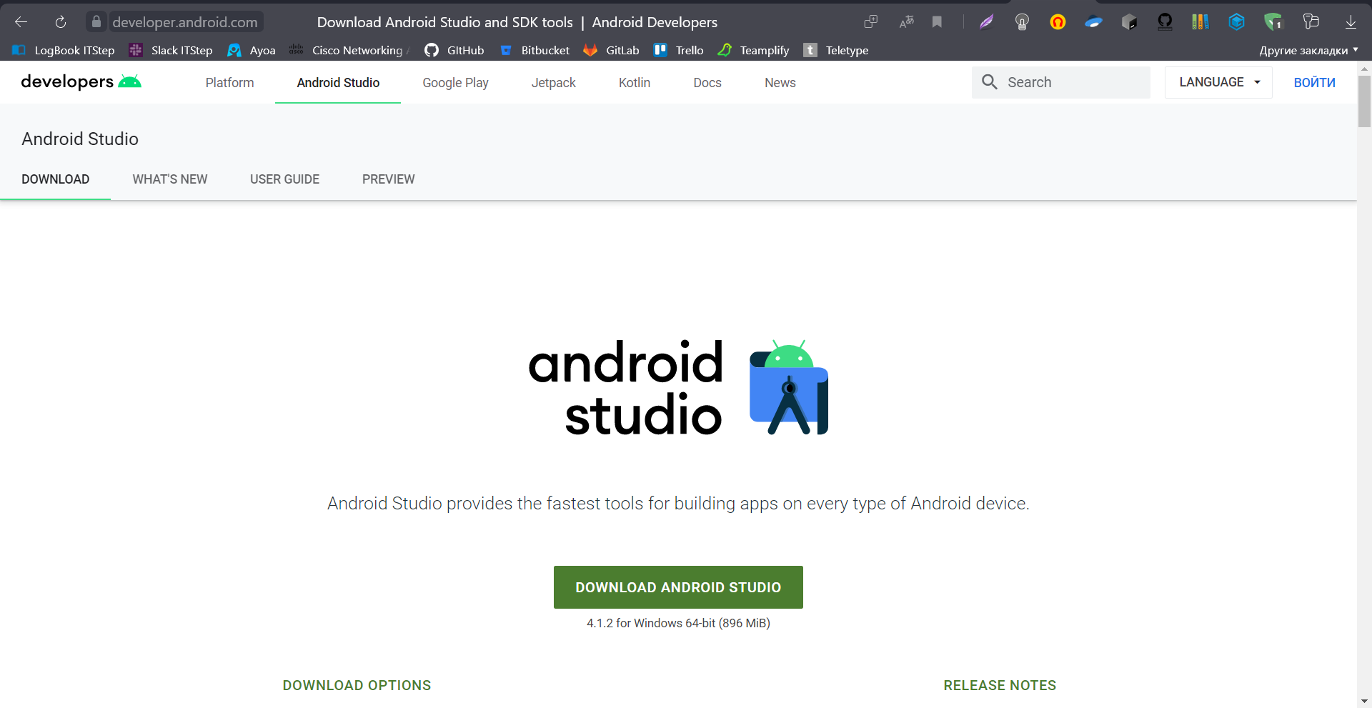Open the tab duplicate/collections icon in toolbar
This screenshot has width=1372, height=708.
[870, 22]
